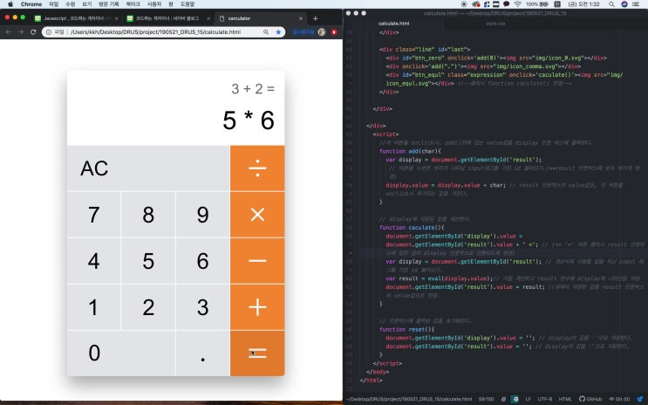
Task: Open the 방문 기록 menu
Action: tap(109, 4)
